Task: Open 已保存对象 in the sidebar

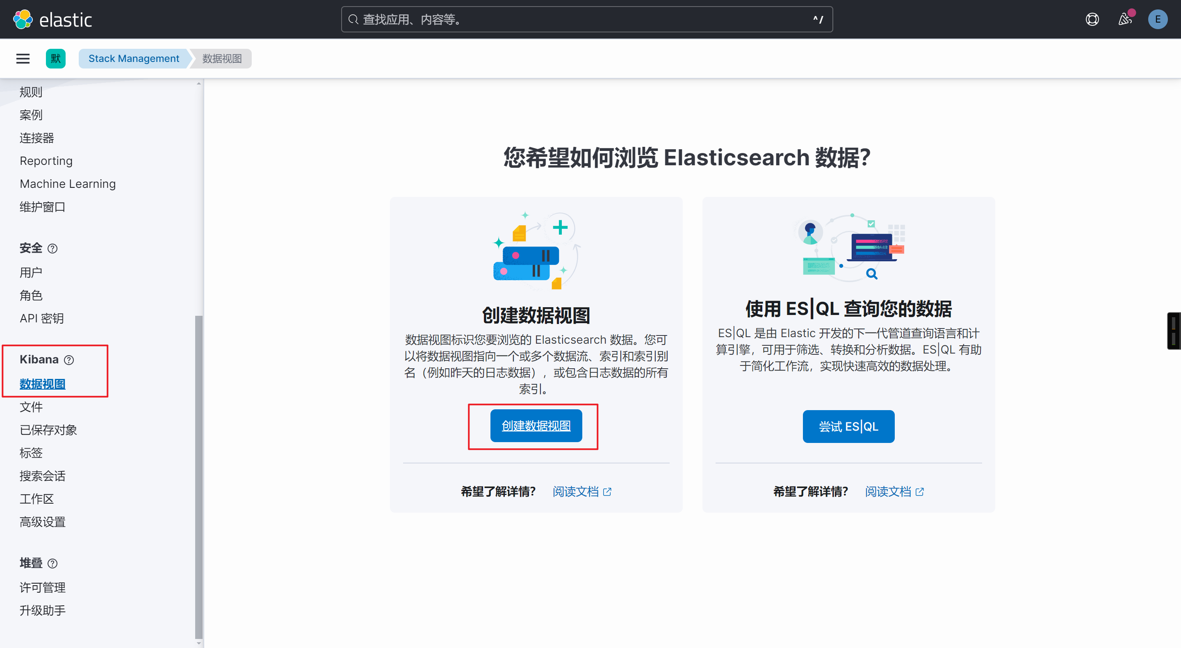Action: (48, 430)
